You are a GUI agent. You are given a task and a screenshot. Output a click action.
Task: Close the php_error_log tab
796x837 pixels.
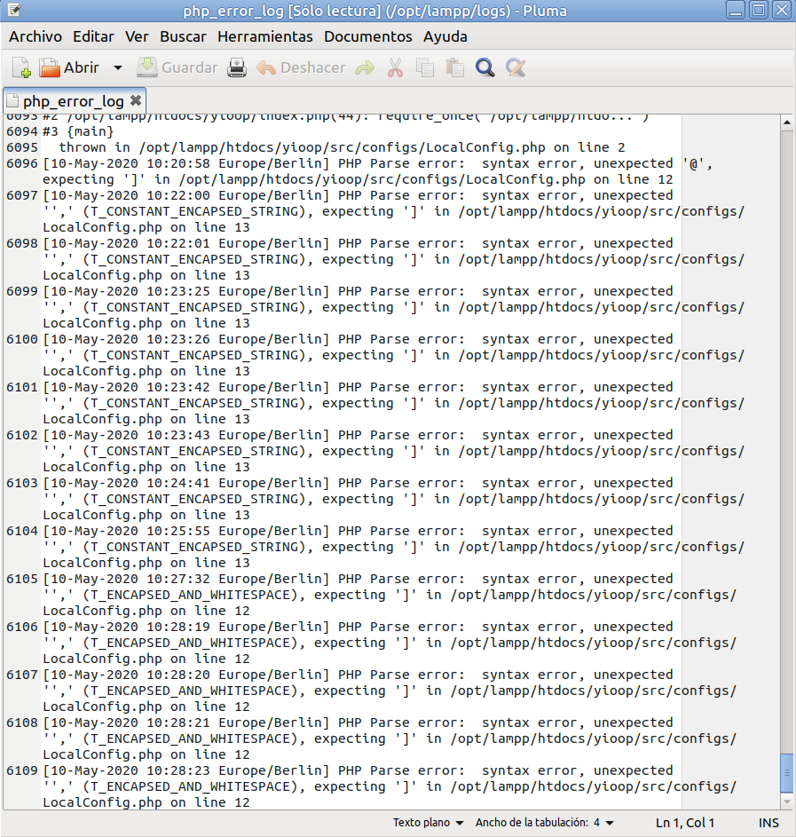pyautogui.click(x=136, y=100)
